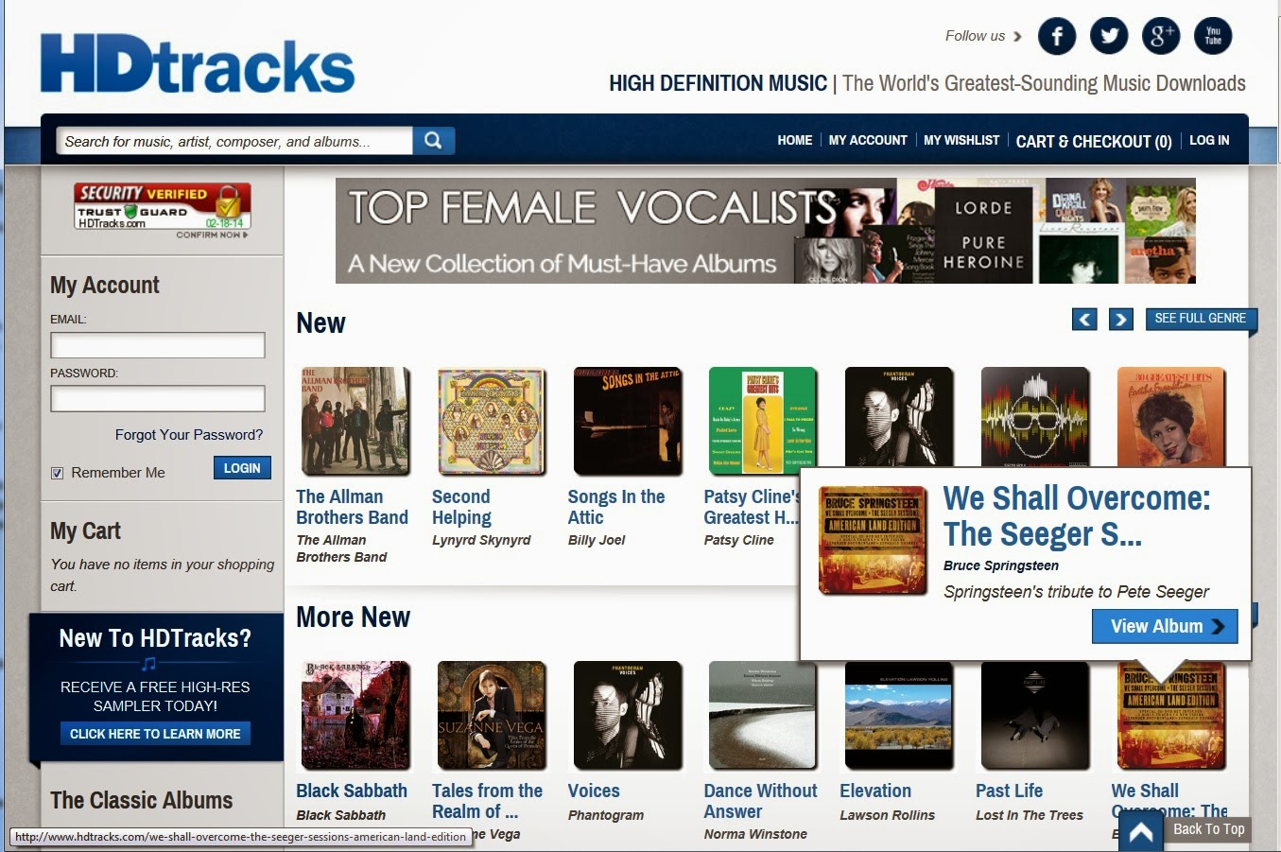Click Bruce Springsteen artist name in popup
This screenshot has width=1281, height=852.
point(1001,565)
